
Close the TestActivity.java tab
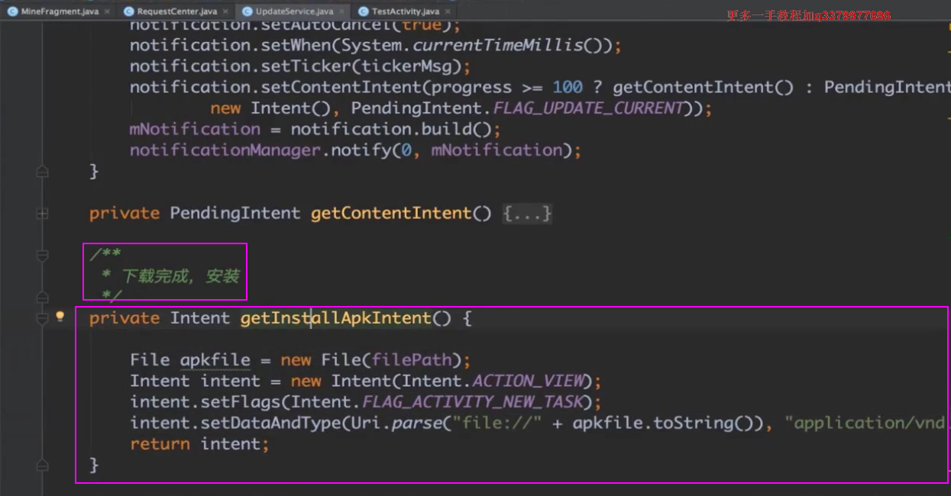pos(446,11)
